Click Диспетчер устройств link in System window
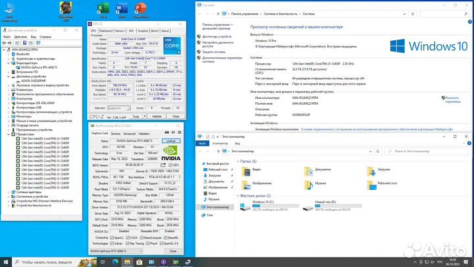474x267 pixels. coord(217,36)
